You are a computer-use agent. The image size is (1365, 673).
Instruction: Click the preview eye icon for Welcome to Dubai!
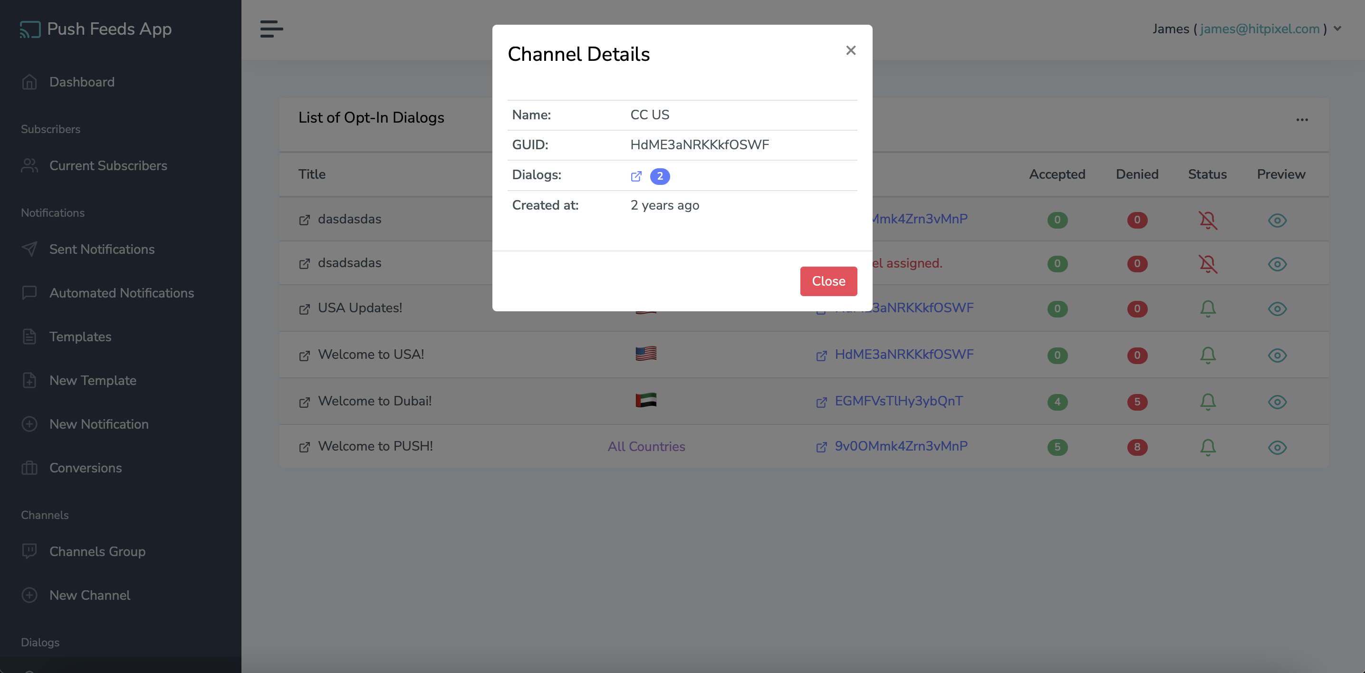pos(1277,401)
